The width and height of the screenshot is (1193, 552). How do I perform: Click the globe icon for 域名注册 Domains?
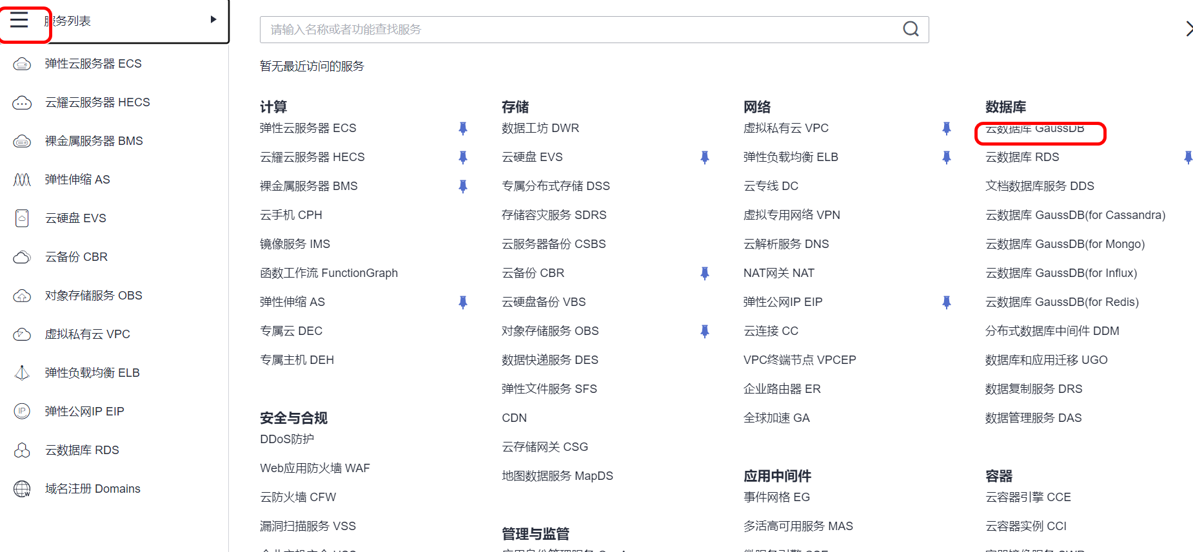pyautogui.click(x=22, y=489)
